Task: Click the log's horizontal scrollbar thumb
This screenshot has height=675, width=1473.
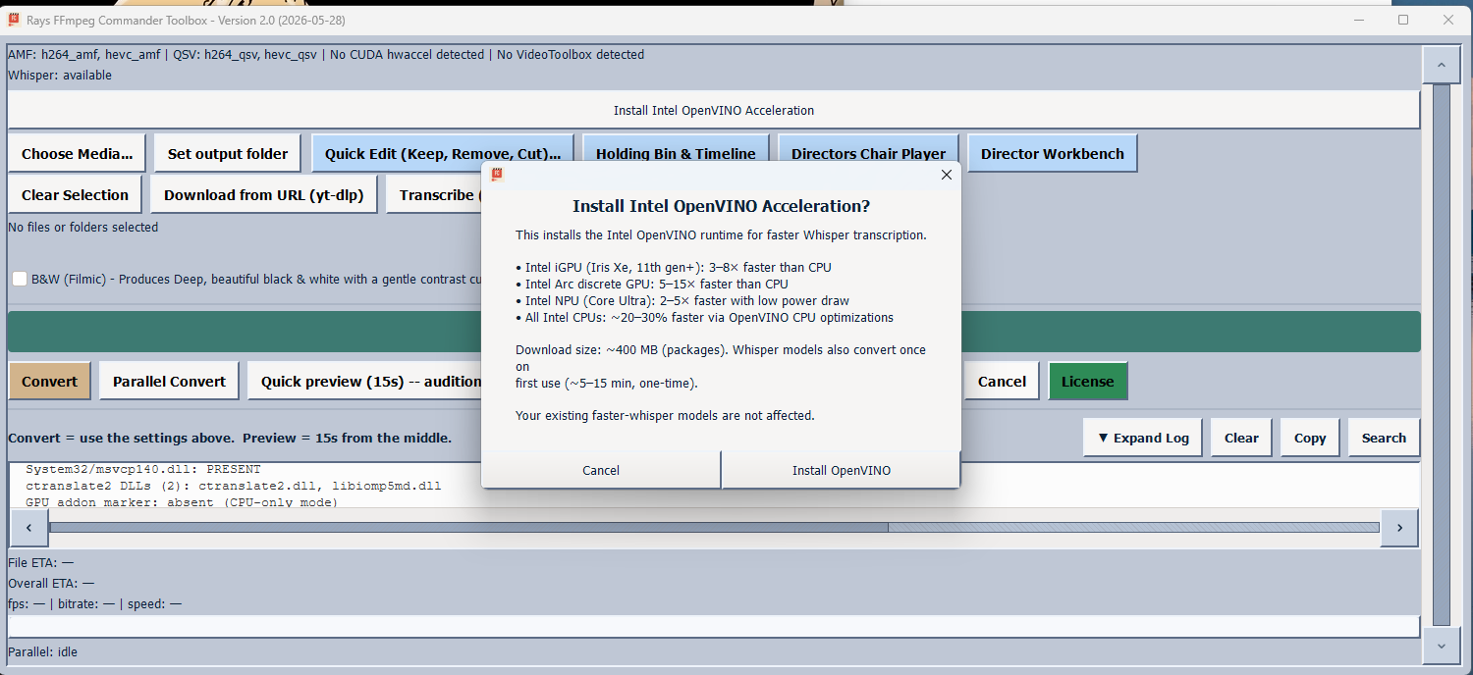Action: 468,528
